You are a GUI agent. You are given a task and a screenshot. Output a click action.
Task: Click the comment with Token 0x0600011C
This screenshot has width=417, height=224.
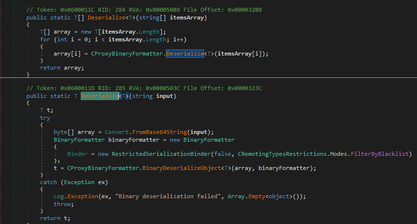pyautogui.click(x=144, y=10)
